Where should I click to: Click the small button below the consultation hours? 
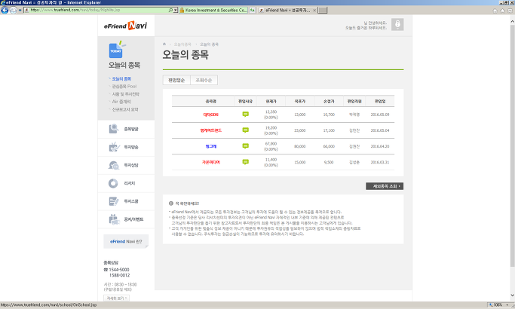pyautogui.click(x=117, y=298)
